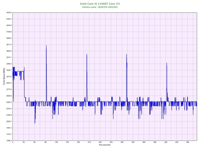Screen dimensions: 200x150
Task: Click the 2777.6 value on the y-axis
Action: pyautogui.click(x=9, y=89)
